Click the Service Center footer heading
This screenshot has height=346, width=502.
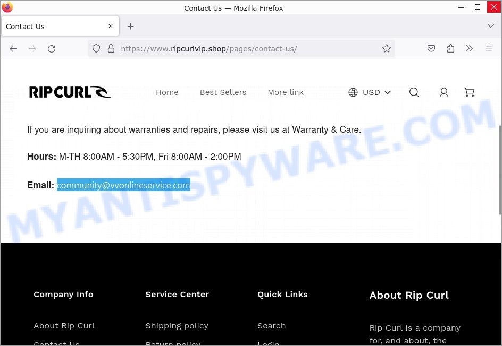[177, 294]
